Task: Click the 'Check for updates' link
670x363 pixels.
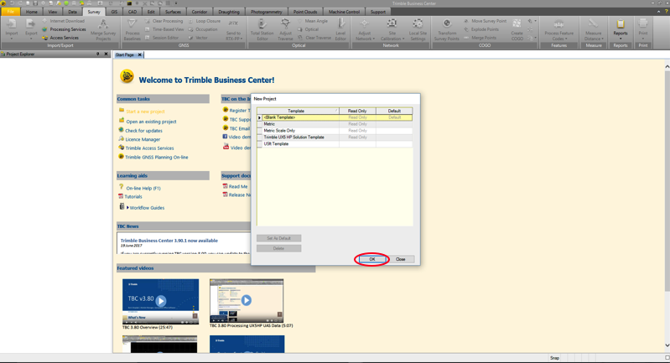Action: tap(144, 131)
